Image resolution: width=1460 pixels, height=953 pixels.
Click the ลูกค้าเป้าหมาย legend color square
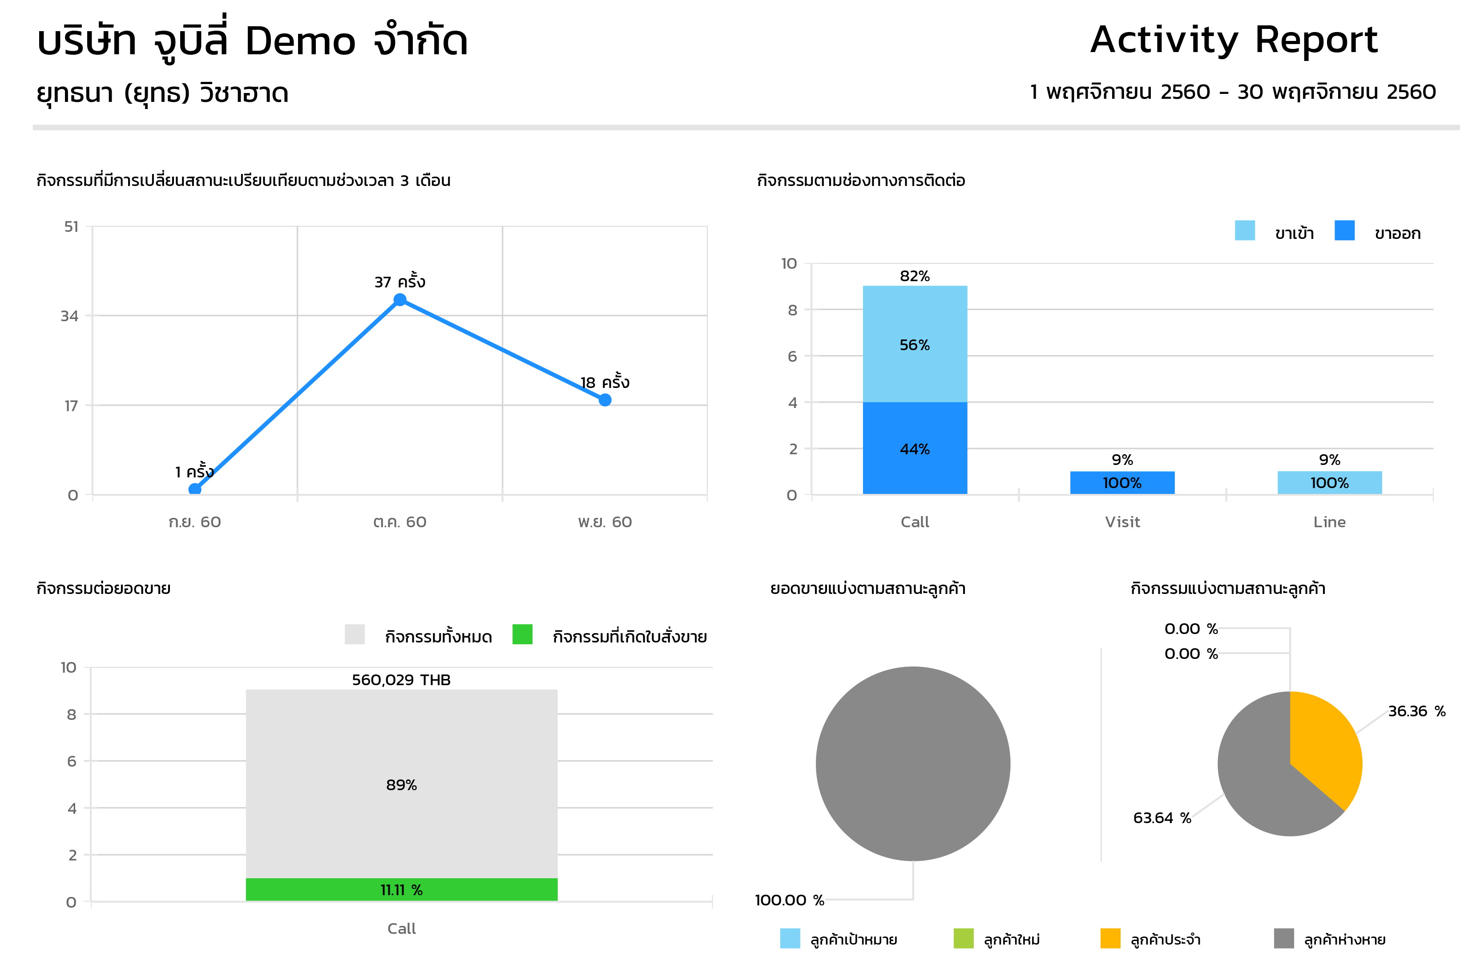tap(790, 938)
